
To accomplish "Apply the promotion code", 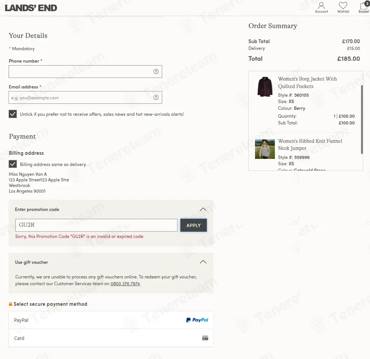I will point(194,225).
